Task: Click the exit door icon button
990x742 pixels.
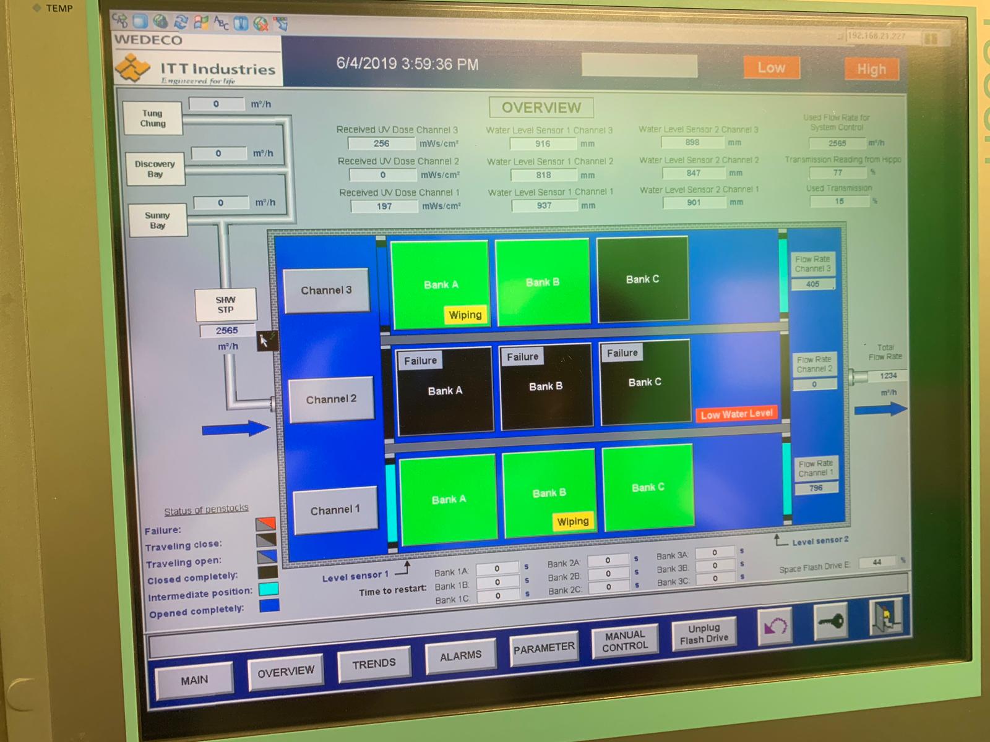Action: coord(885,616)
